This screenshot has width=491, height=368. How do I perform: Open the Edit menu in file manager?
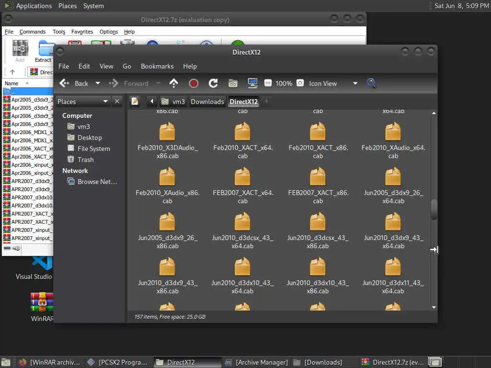point(84,66)
